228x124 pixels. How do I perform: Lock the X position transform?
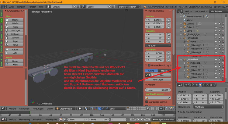(x=168, y=19)
